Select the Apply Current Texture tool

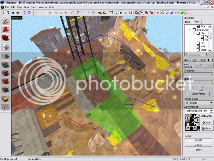[5, 73]
